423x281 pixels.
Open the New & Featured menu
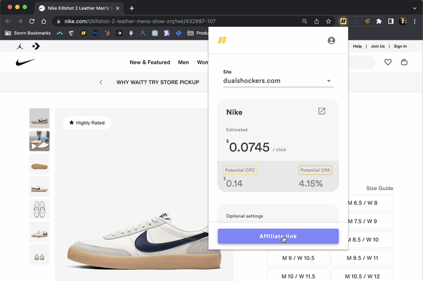pos(150,62)
